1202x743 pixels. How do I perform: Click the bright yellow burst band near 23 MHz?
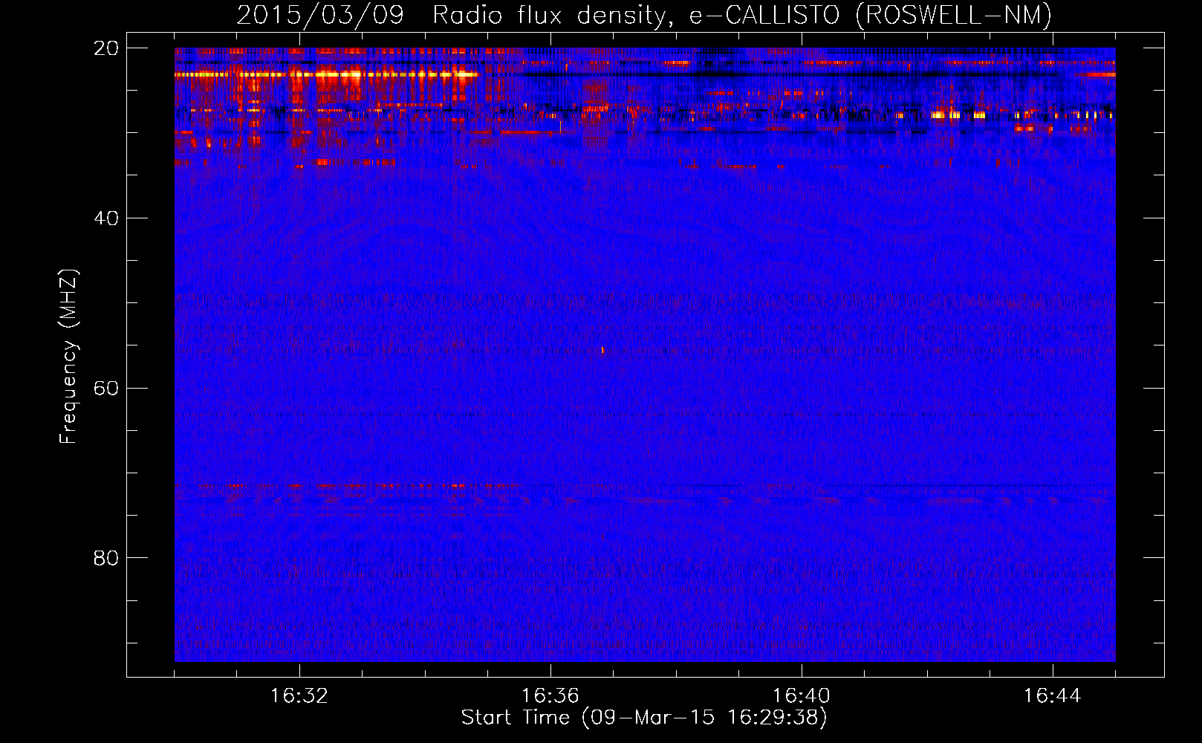(x=327, y=74)
